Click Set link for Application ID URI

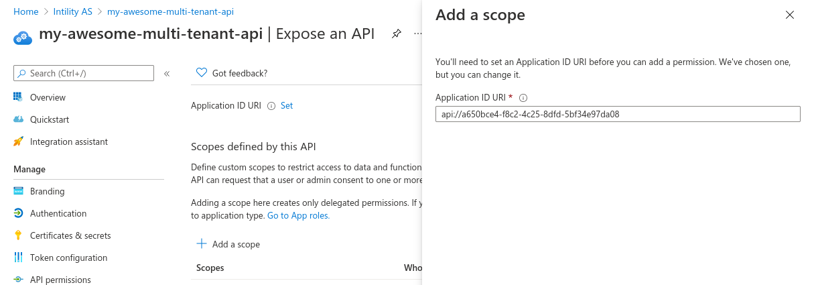click(x=287, y=105)
